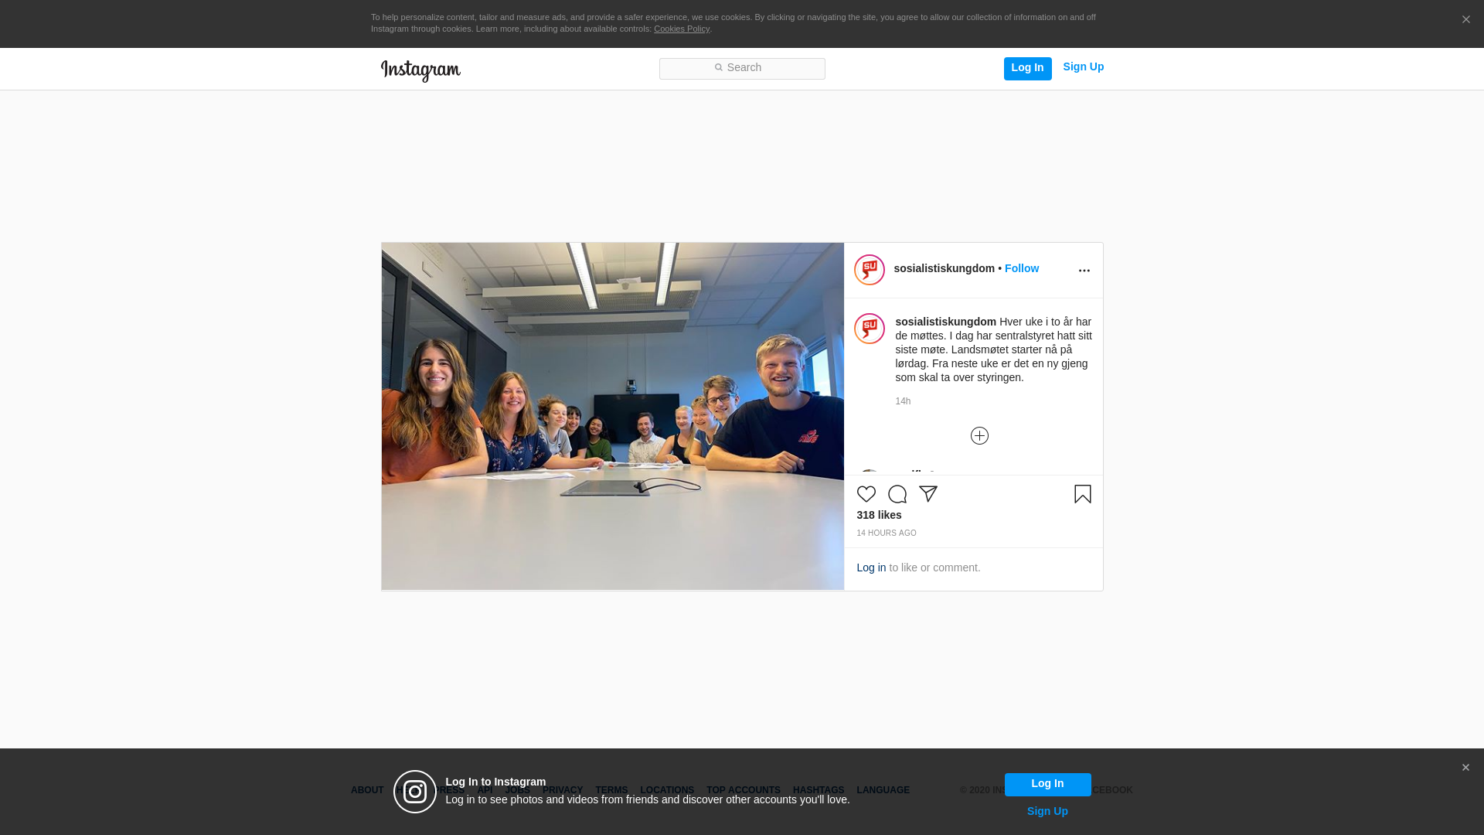Open the LOCATIONS footer link
This screenshot has height=835, width=1484.
tap(667, 790)
